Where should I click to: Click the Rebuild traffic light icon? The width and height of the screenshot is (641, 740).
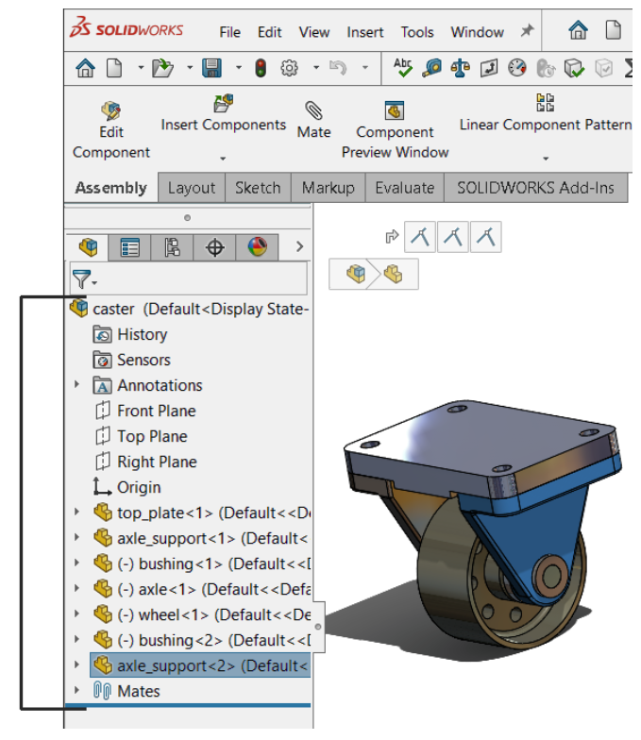pyautogui.click(x=261, y=68)
